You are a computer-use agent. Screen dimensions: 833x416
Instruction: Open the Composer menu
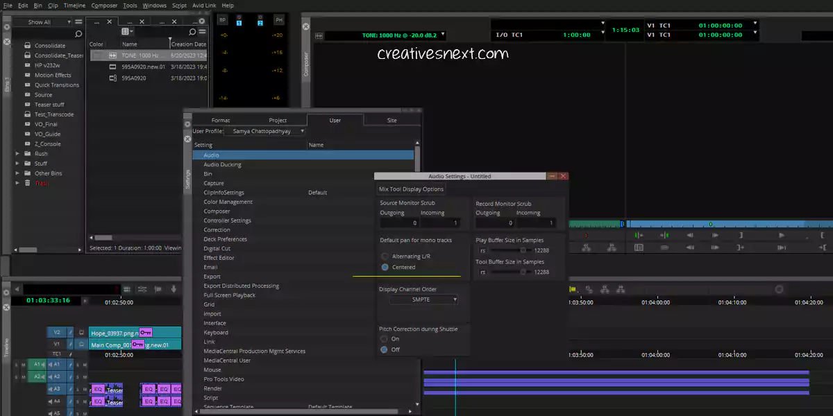[104, 5]
